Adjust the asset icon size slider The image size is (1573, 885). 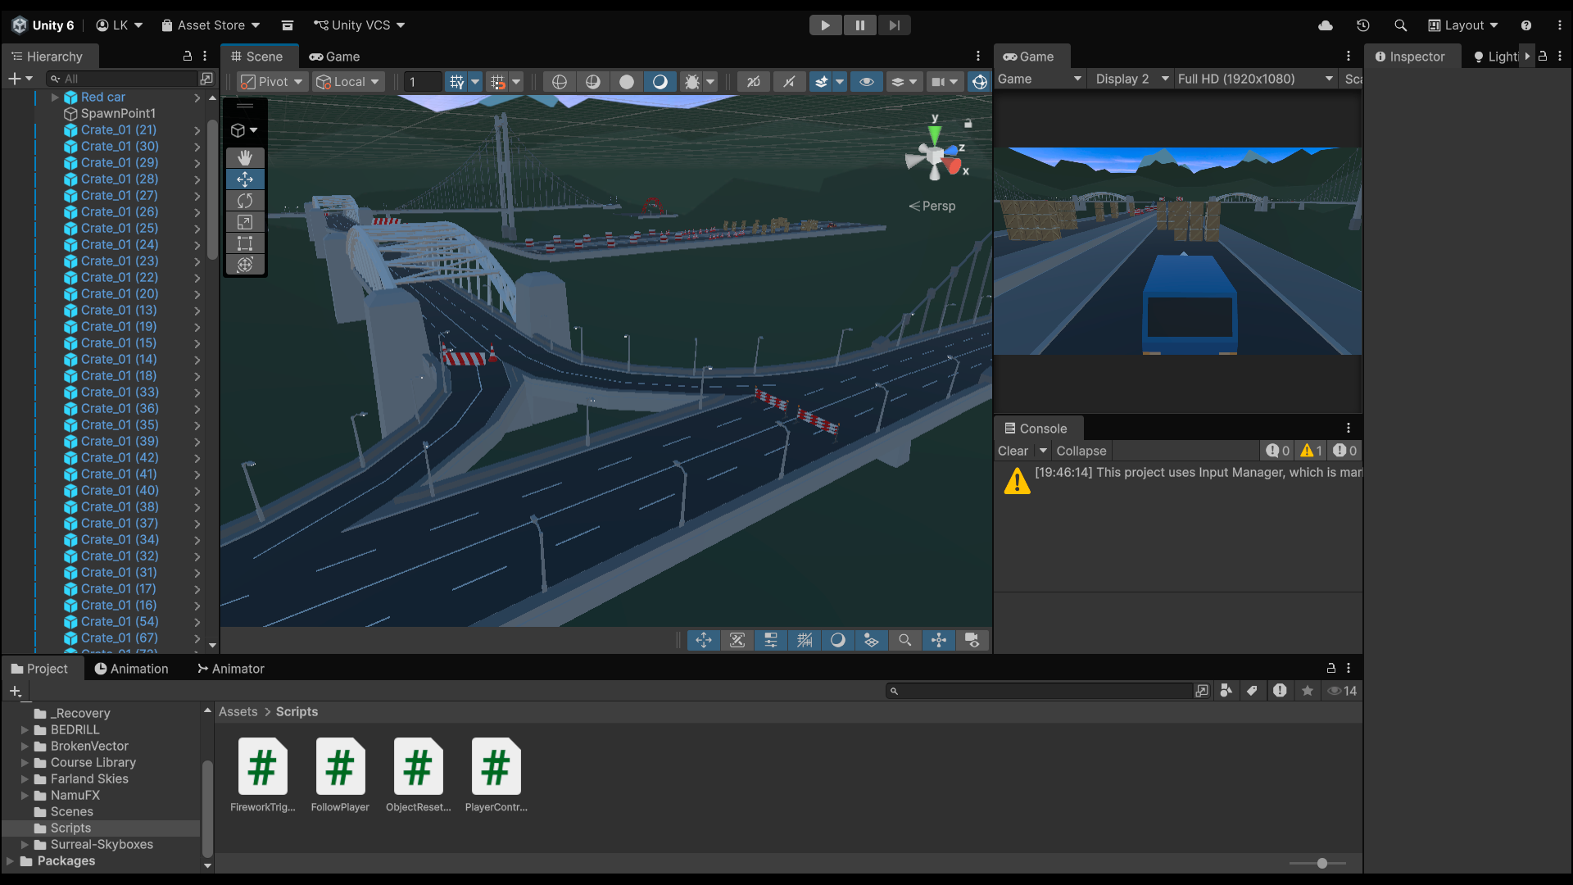coord(1321,863)
